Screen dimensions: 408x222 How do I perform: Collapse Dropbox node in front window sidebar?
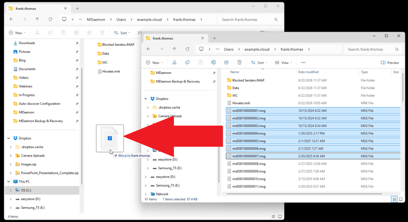tap(146, 99)
